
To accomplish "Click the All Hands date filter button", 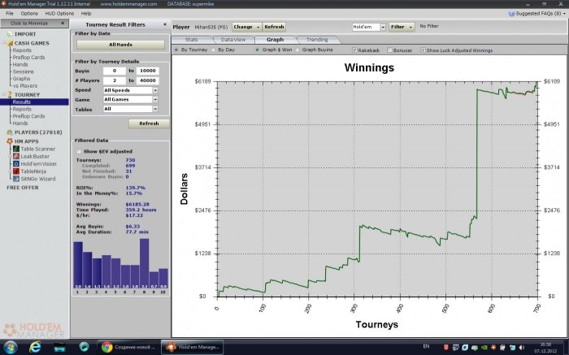I will [120, 45].
